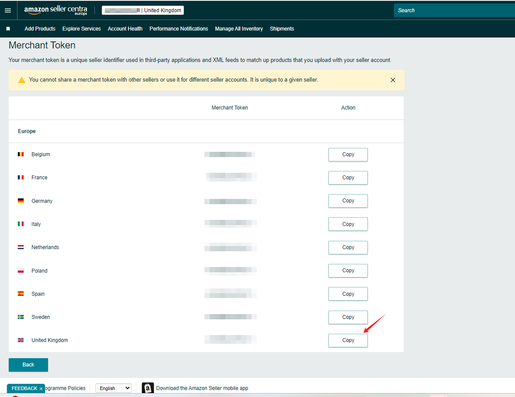Click the Spain flag icon
Viewport: 515px width, 397px height.
(x=21, y=294)
